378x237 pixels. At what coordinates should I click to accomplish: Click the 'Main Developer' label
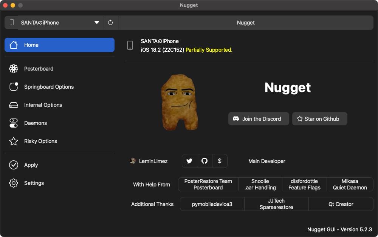point(266,161)
